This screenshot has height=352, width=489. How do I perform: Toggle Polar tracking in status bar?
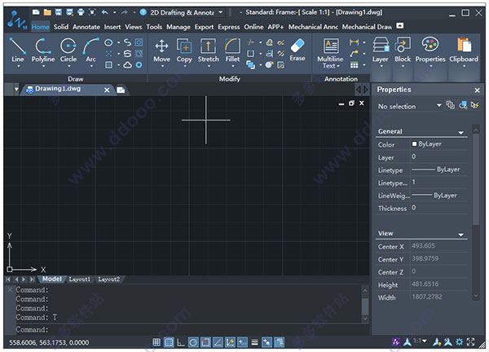pyautogui.click(x=193, y=342)
